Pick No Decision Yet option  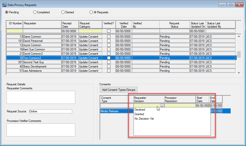144,119
